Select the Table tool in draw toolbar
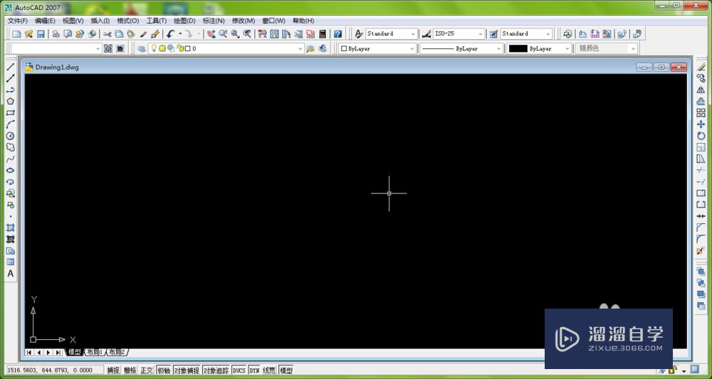This screenshot has width=712, height=379. click(11, 262)
